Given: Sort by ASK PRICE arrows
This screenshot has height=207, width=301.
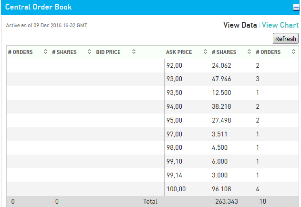Looking at the screenshot, I should [205, 52].
